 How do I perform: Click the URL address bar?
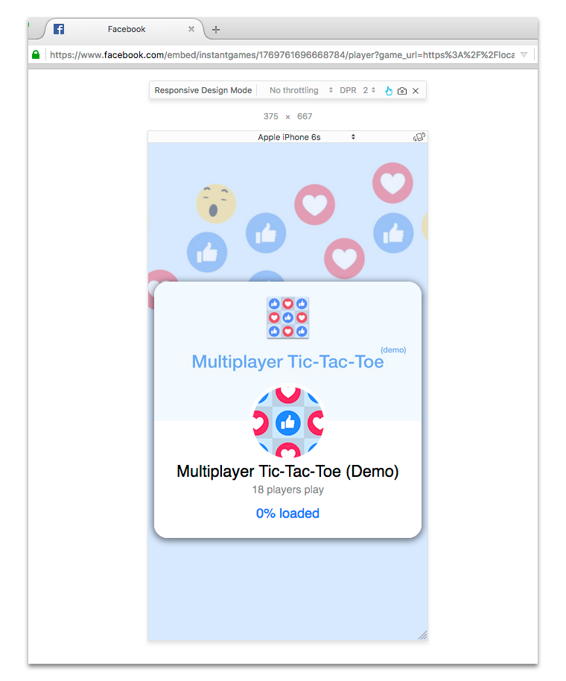click(282, 54)
